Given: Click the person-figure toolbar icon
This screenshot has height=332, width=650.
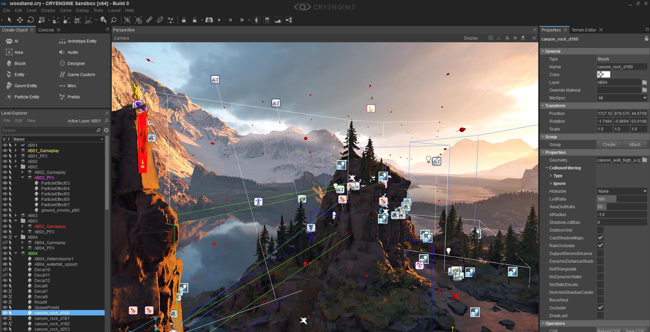Looking at the screenshot, I should pos(257,20).
